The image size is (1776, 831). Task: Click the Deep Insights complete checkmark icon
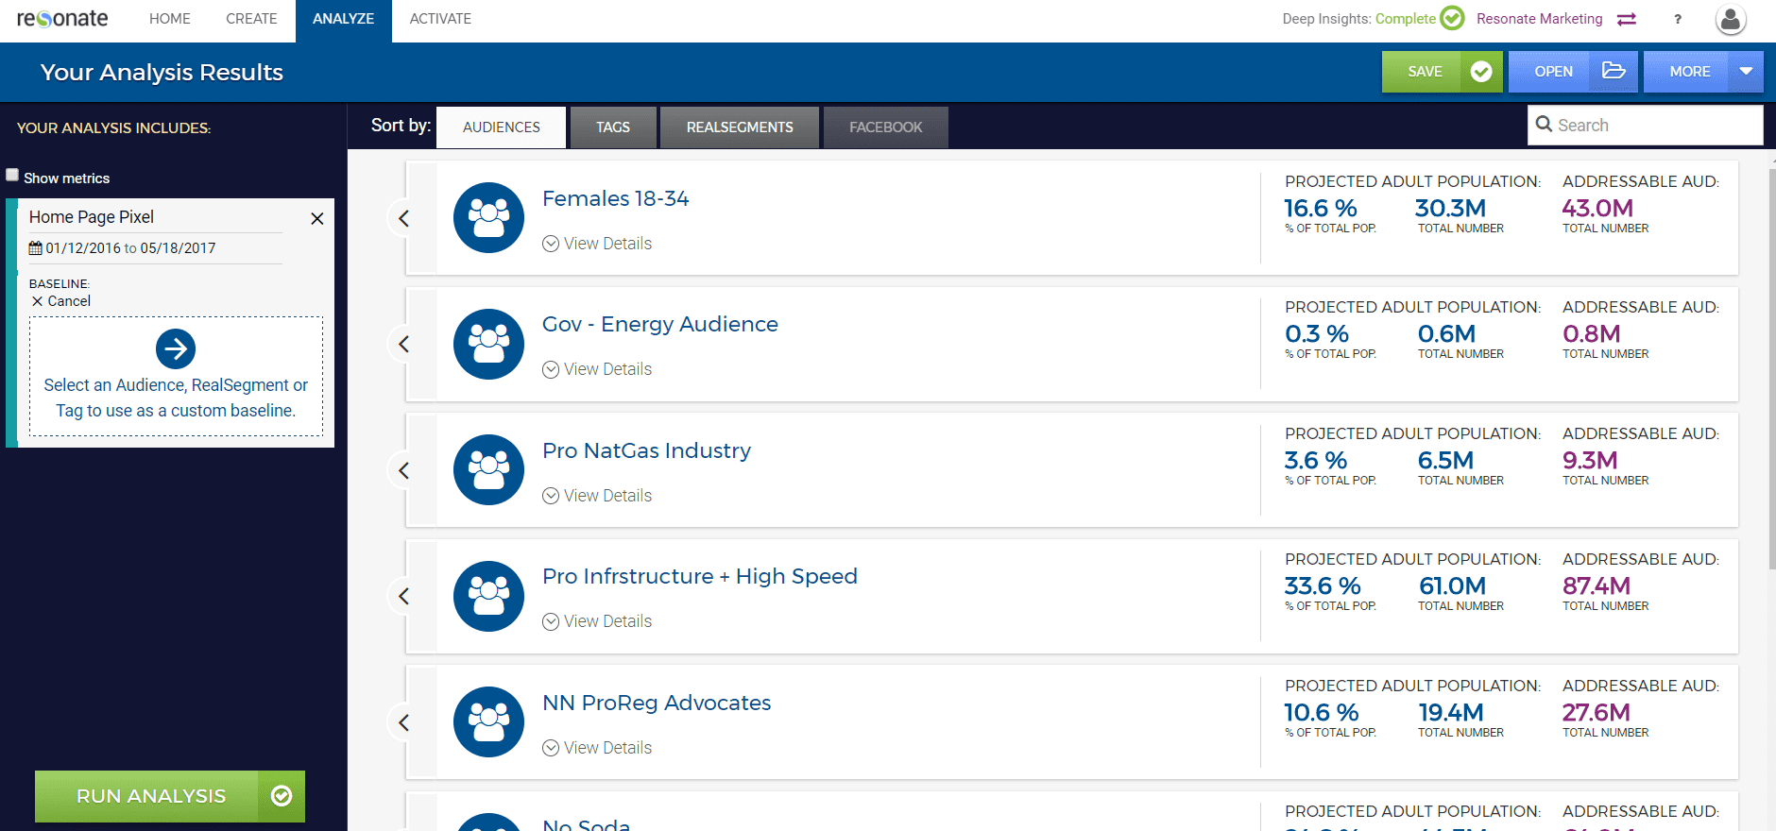pyautogui.click(x=1452, y=19)
